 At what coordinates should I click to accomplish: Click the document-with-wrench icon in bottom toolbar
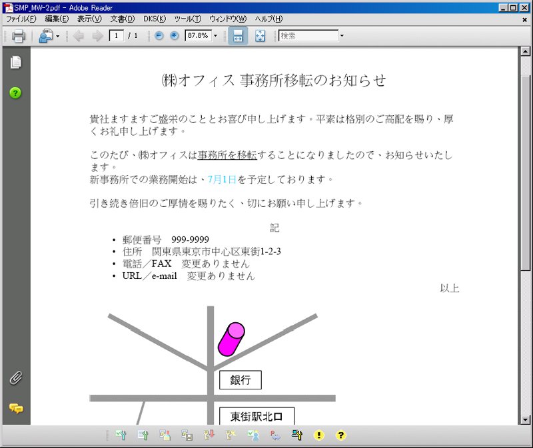coord(143,435)
